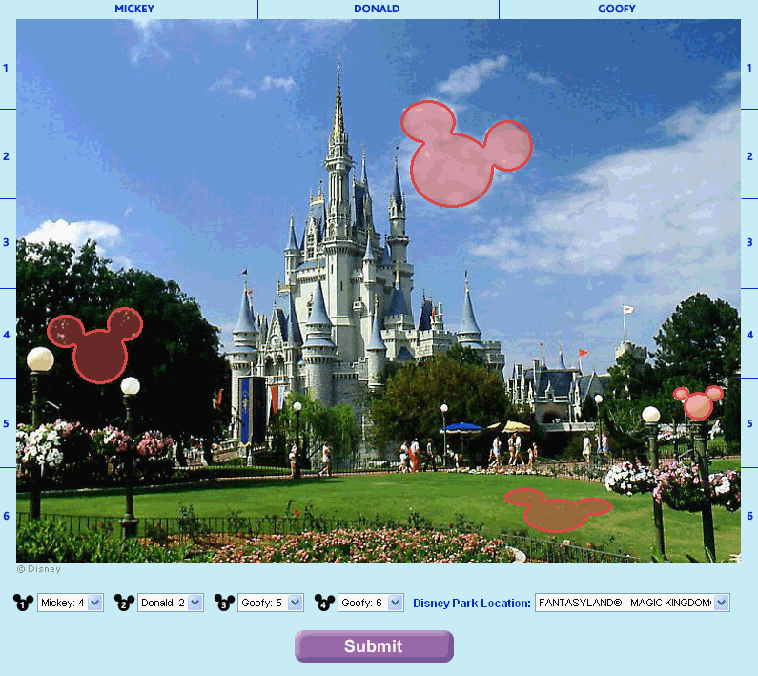This screenshot has height=676, width=758.
Task: Click the right row label 1
Action: click(749, 68)
